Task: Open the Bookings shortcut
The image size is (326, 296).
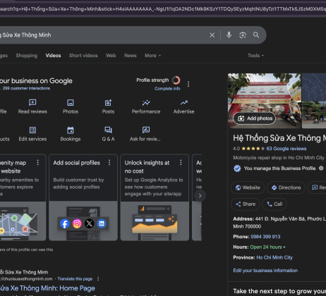Action: point(71,134)
